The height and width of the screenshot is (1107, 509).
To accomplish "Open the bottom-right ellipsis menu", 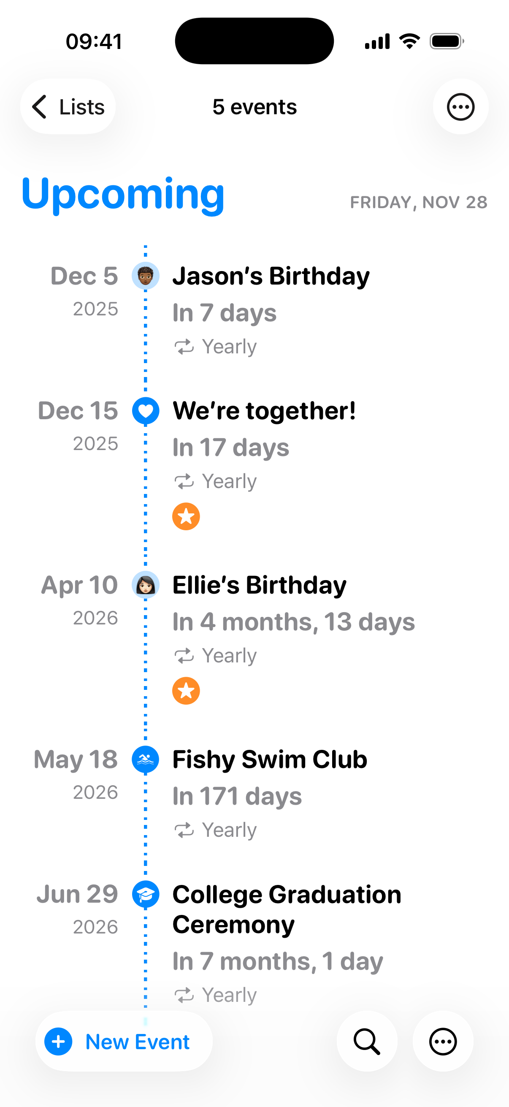I will pos(443,1041).
